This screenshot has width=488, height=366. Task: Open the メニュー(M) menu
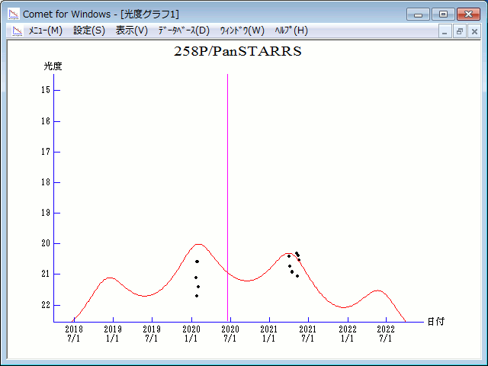(45, 30)
